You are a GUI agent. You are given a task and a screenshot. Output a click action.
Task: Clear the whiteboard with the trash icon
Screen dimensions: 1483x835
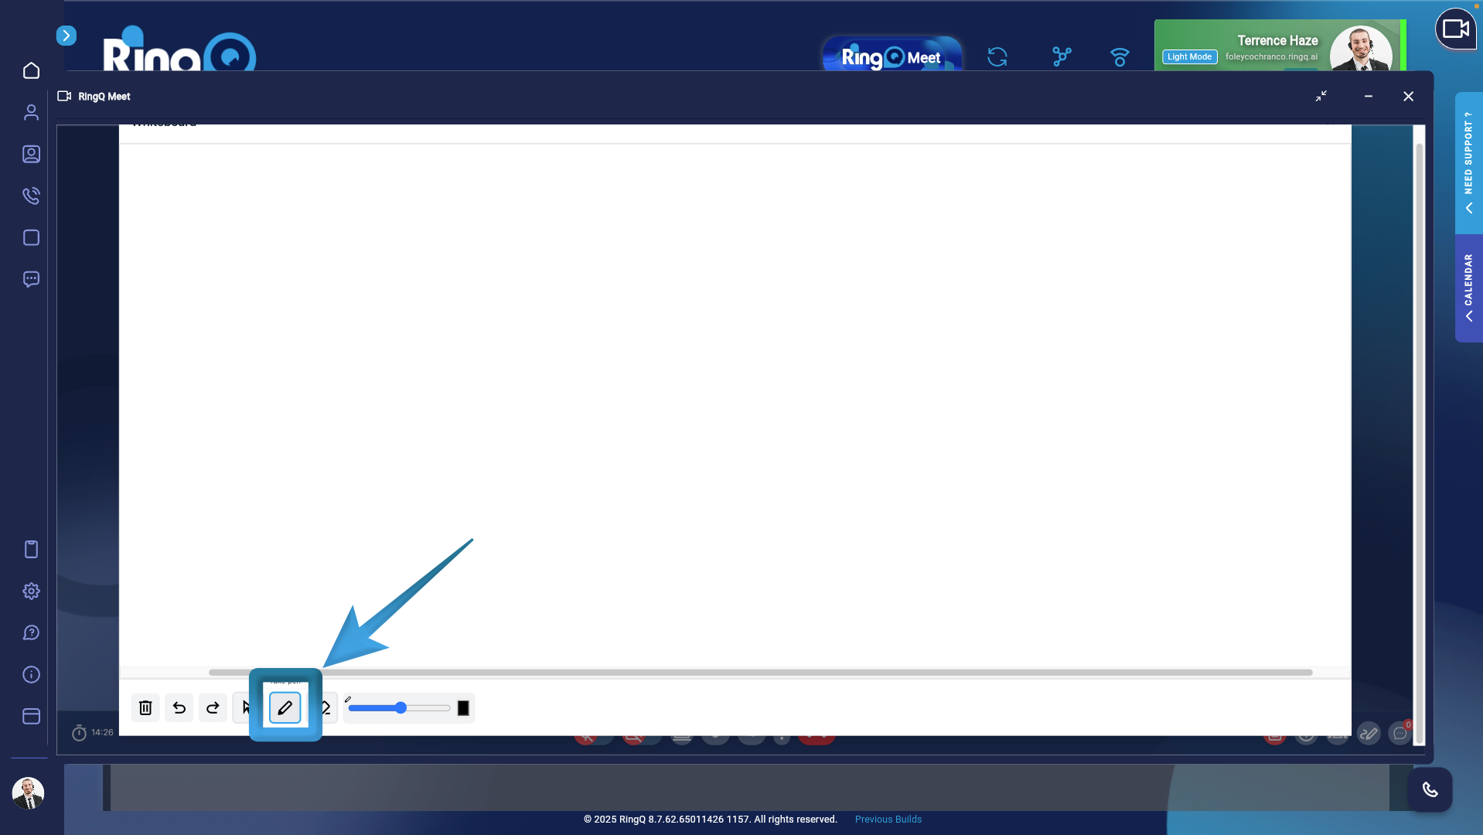[145, 707]
